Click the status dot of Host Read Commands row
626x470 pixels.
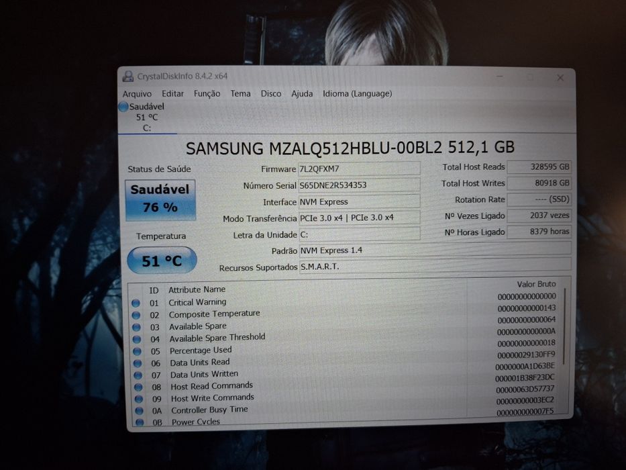point(138,387)
